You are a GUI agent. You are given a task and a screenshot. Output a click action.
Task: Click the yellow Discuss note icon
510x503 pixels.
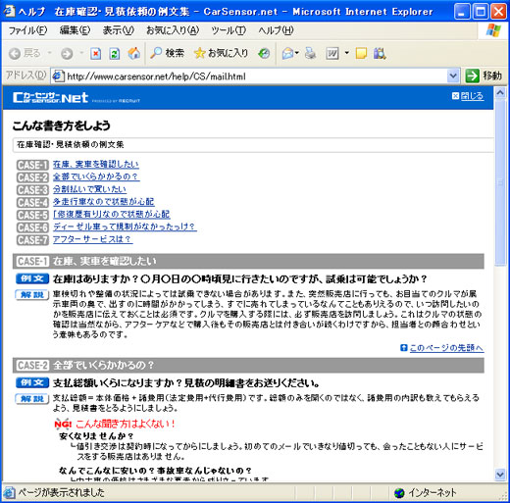[361, 53]
